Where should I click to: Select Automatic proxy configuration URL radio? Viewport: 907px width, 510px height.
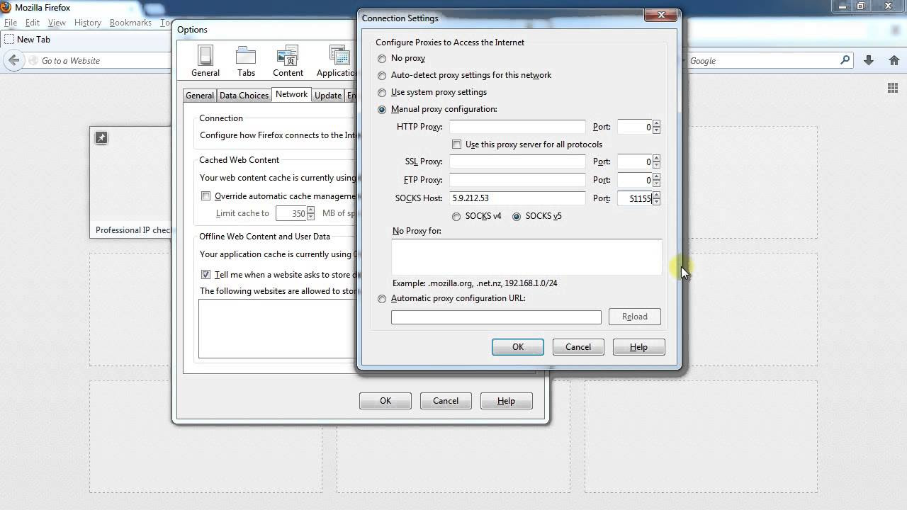point(382,299)
